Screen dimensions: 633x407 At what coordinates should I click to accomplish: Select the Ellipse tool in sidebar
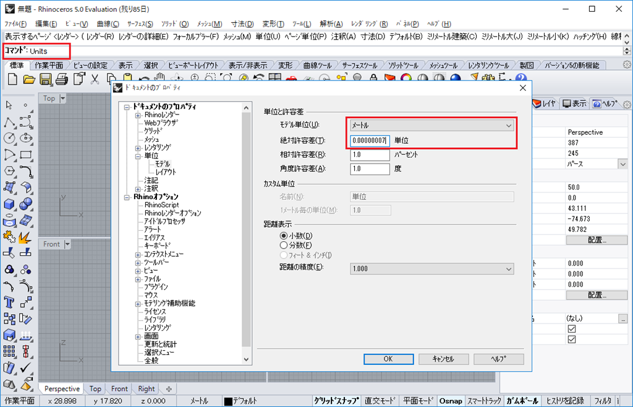26,139
